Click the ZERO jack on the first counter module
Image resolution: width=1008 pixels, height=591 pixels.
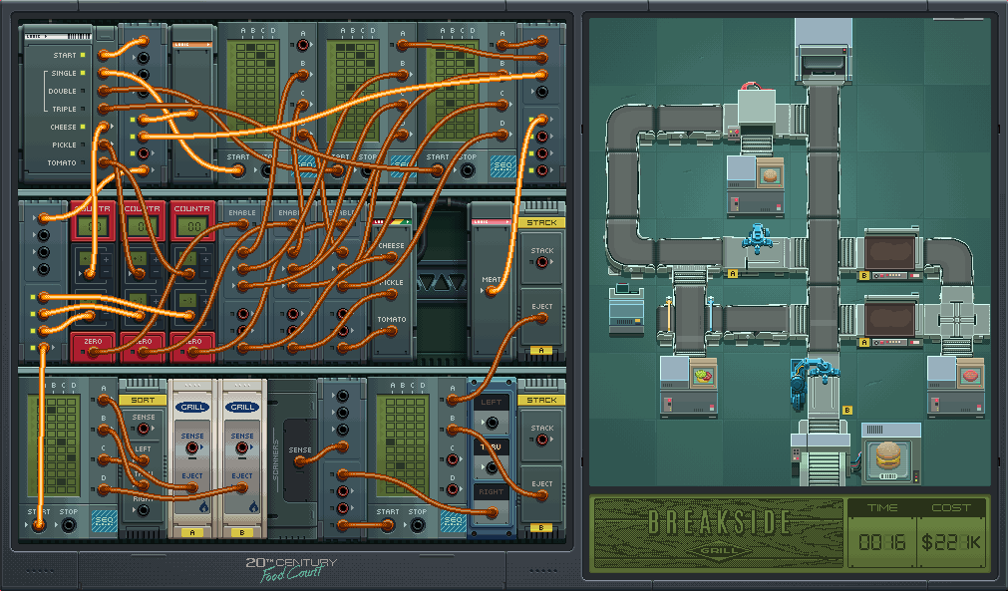pyautogui.click(x=93, y=351)
